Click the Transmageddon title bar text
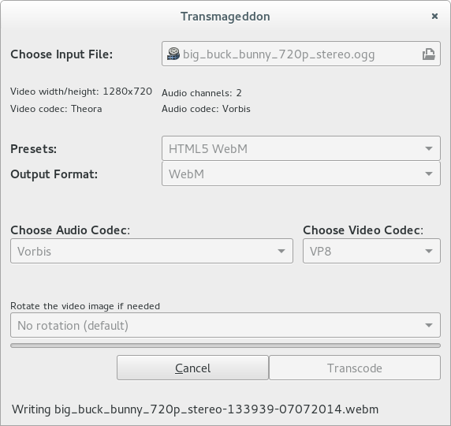 point(225,17)
